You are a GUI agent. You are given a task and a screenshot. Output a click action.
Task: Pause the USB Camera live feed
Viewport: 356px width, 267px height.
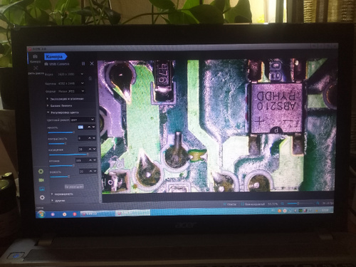coord(83,63)
